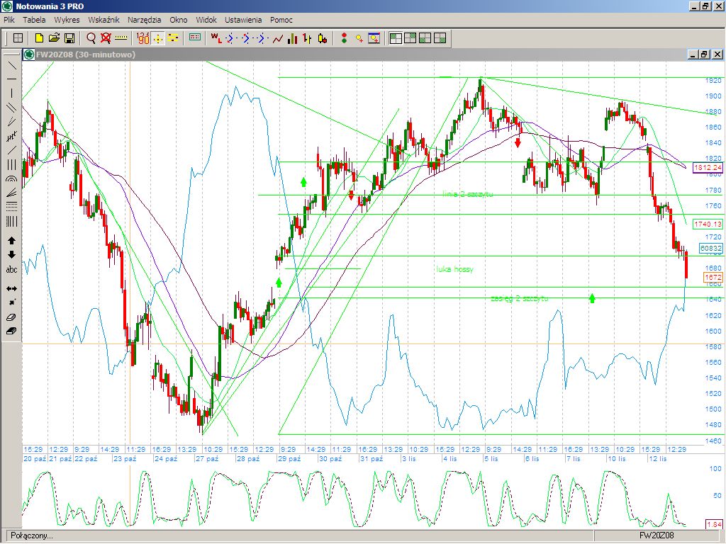This screenshot has height=544, width=726.
Task: Click the New document icon
Action: tap(40, 38)
